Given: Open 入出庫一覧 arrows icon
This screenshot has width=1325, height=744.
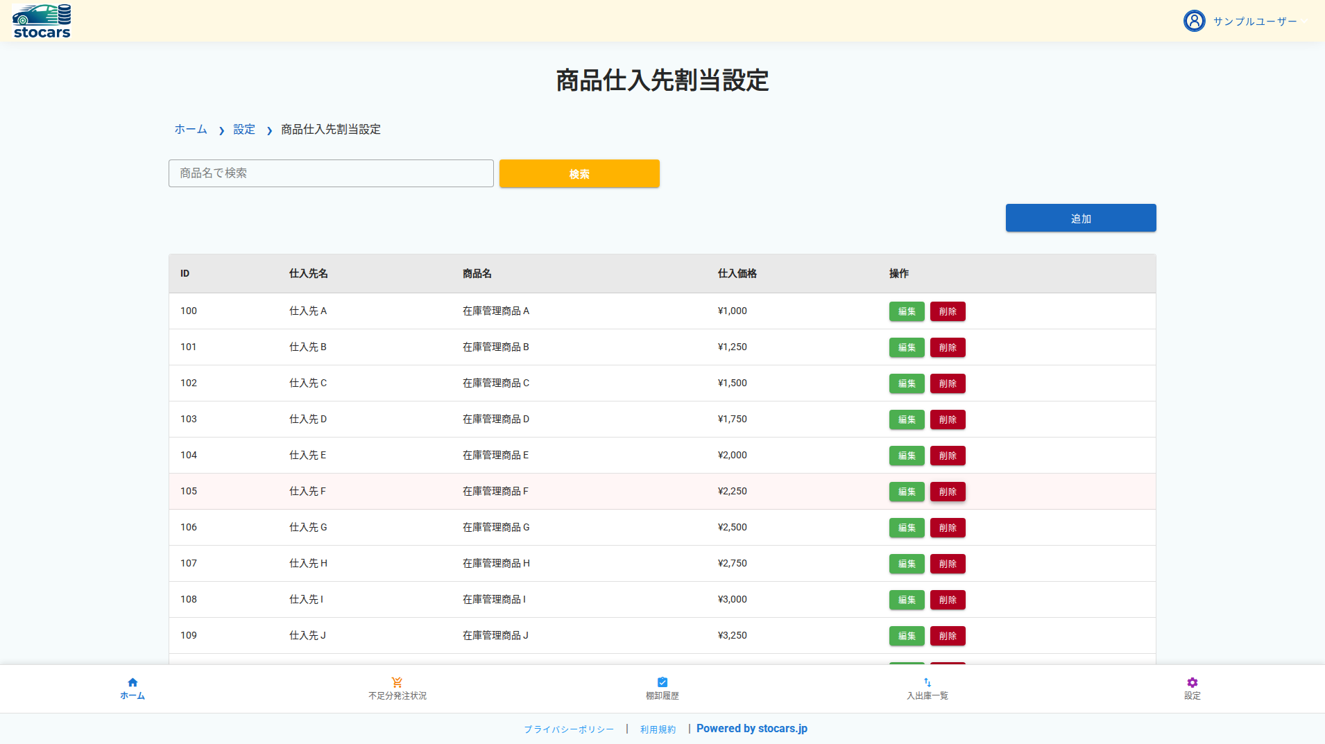Looking at the screenshot, I should tap(927, 682).
